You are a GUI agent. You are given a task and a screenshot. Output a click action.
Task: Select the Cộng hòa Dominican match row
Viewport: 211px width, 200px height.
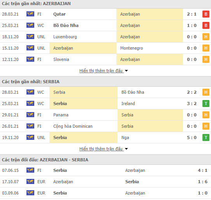coord(105,126)
